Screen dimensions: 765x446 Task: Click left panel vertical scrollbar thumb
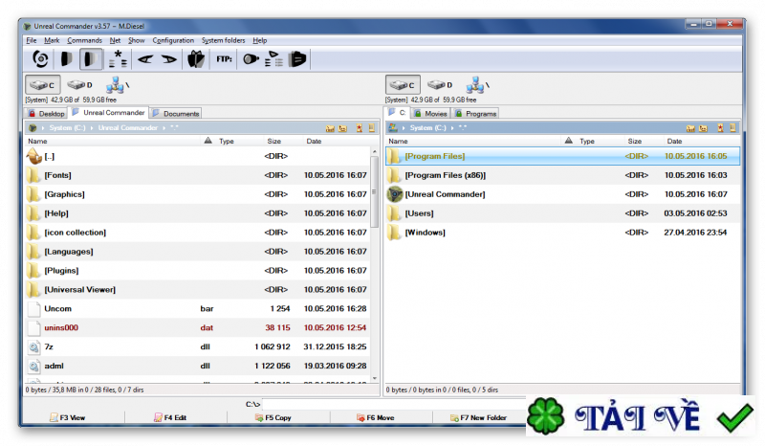(x=375, y=192)
